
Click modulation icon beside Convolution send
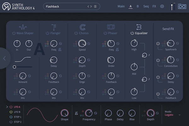pyautogui.click(x=177, y=60)
